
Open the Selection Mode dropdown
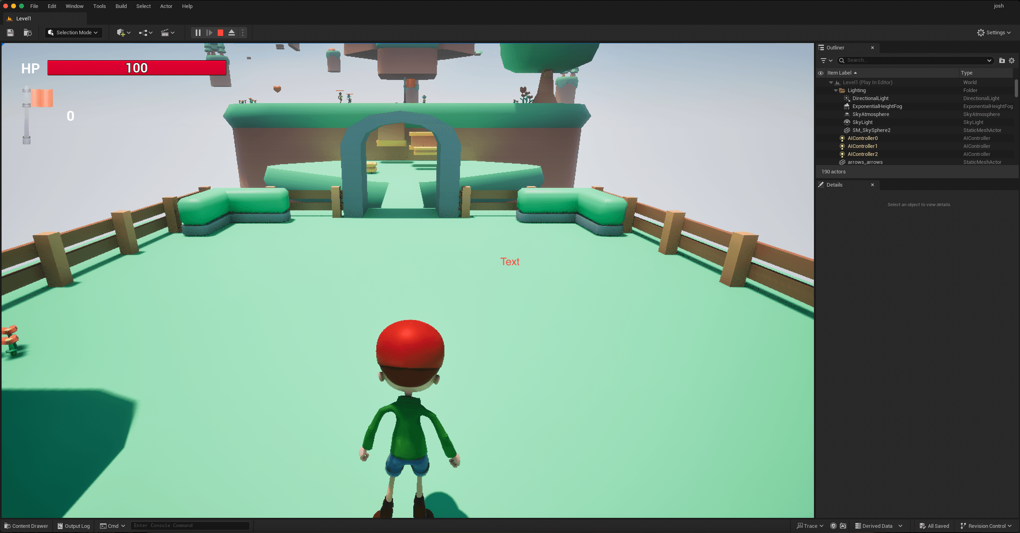(73, 32)
